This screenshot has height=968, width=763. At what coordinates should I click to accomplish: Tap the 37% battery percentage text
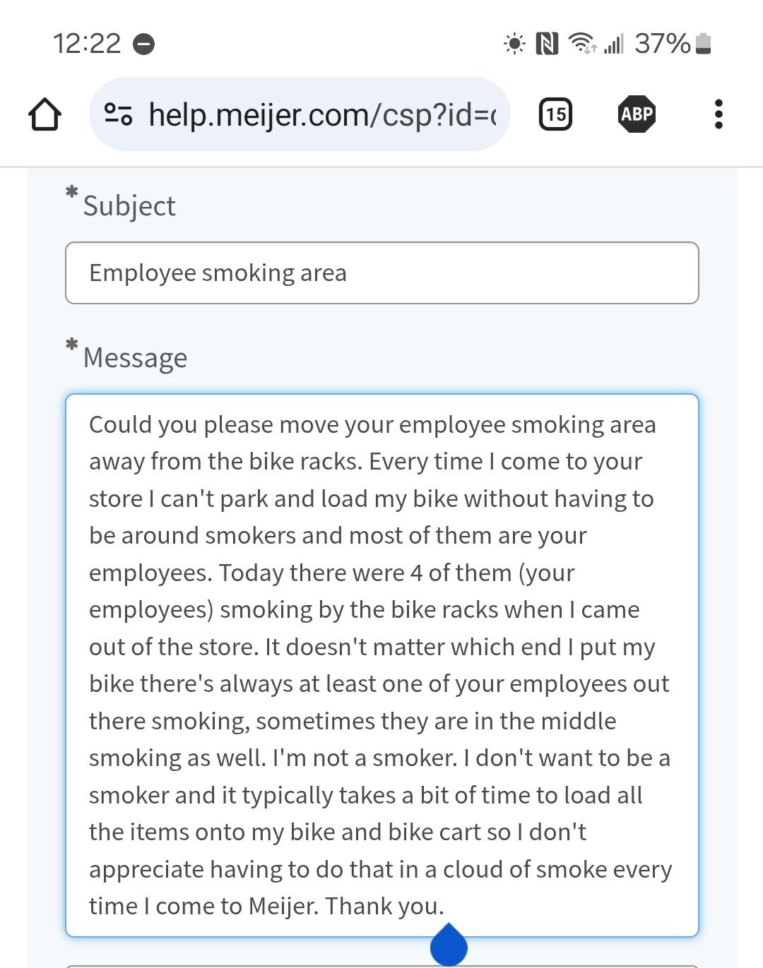coord(662,44)
